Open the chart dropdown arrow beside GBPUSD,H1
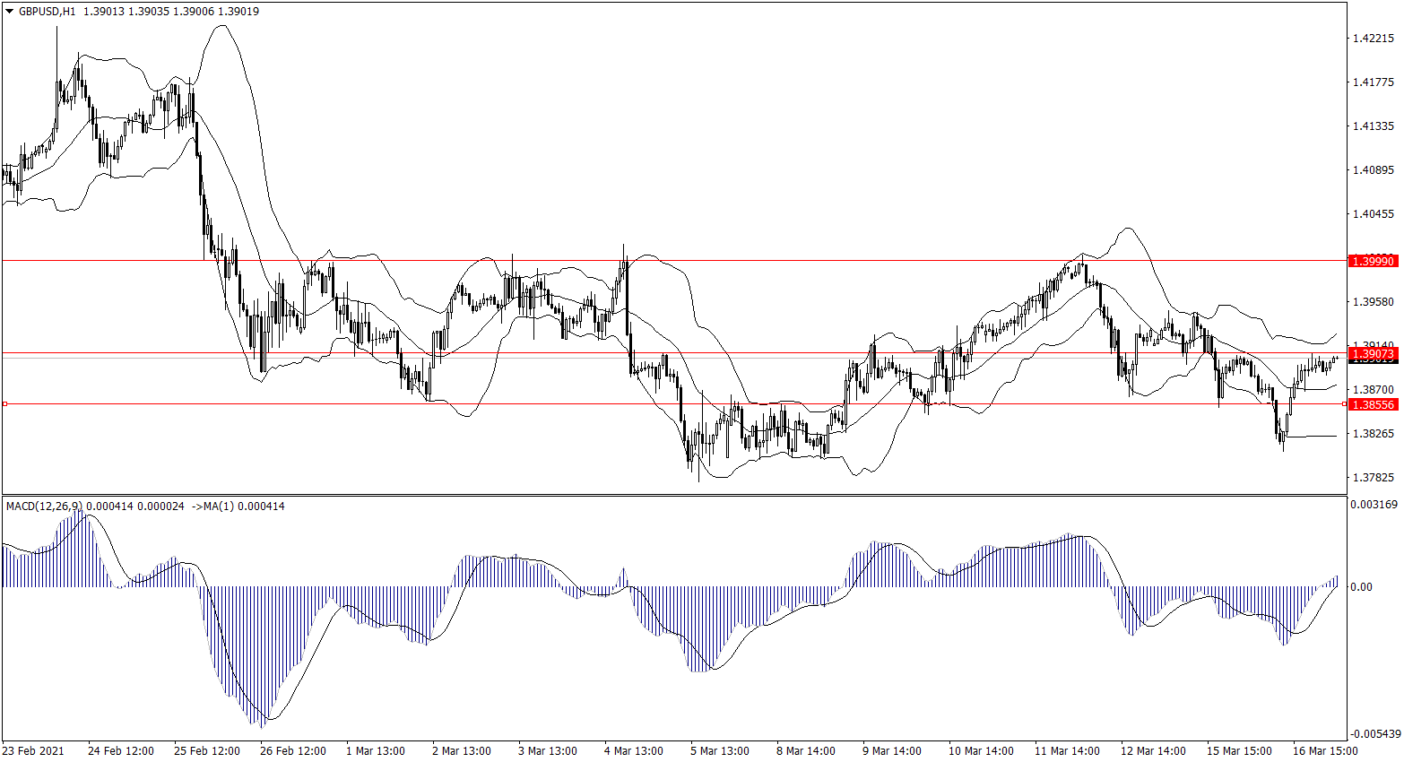The height and width of the screenshot is (762, 1404). click(x=10, y=12)
